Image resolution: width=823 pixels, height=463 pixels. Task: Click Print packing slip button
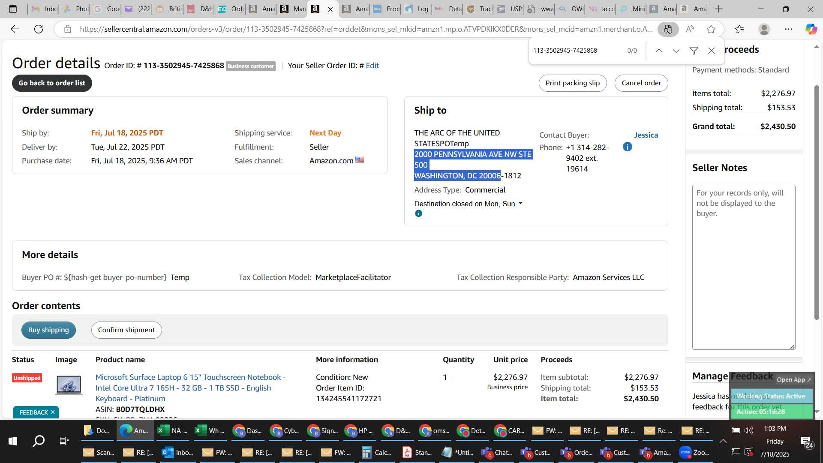point(573,83)
